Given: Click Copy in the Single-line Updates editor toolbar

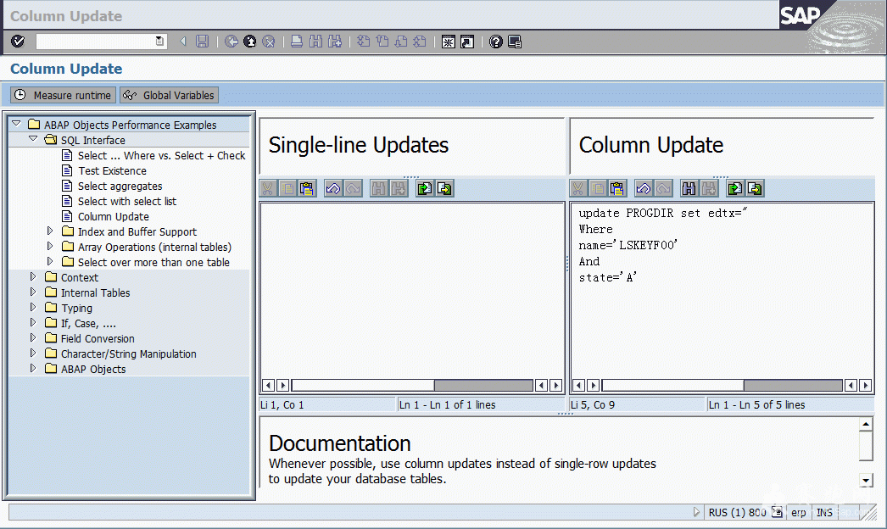Looking at the screenshot, I should (x=287, y=188).
